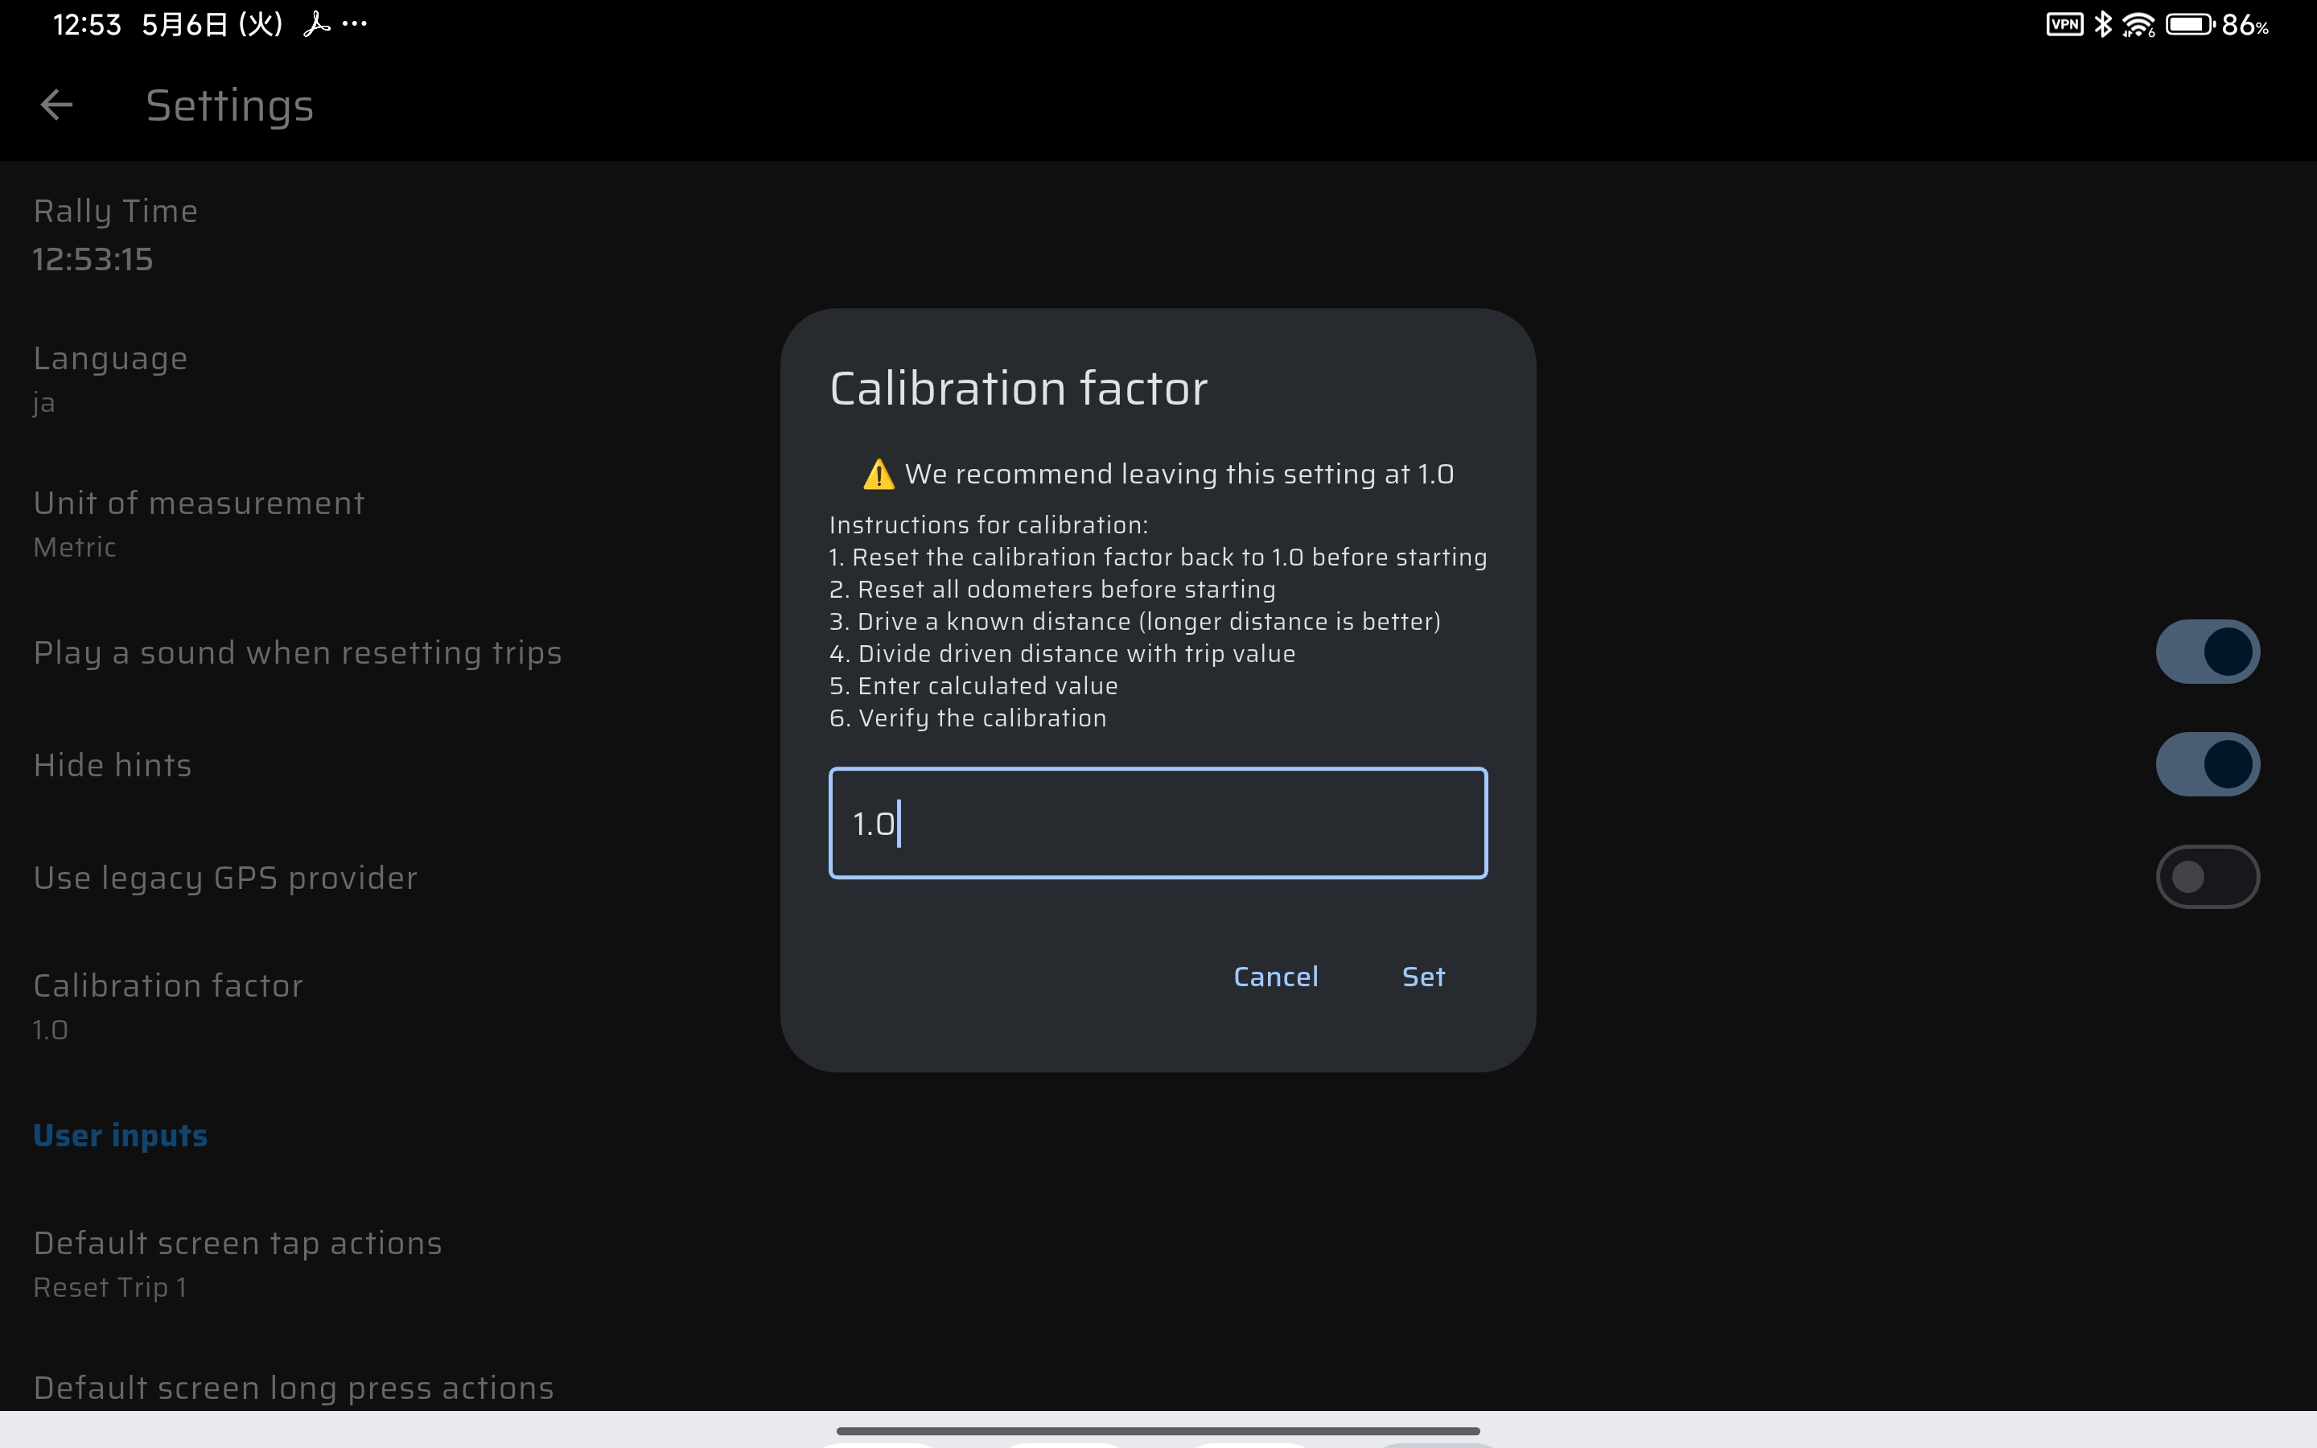Image resolution: width=2317 pixels, height=1448 pixels.
Task: Tap instruction 'Divide driven distance with trip value'
Action: click(x=1062, y=653)
